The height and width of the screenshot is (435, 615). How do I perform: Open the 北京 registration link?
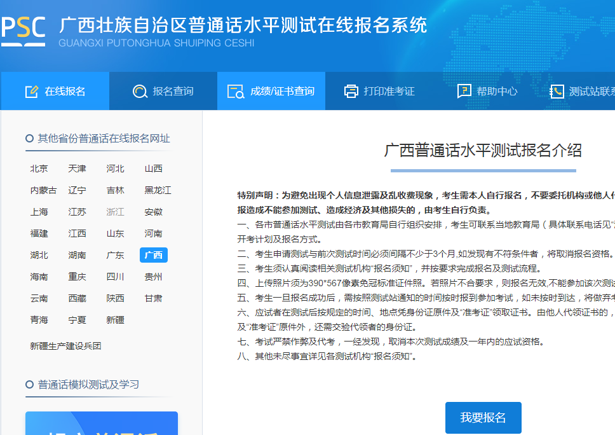coord(39,169)
